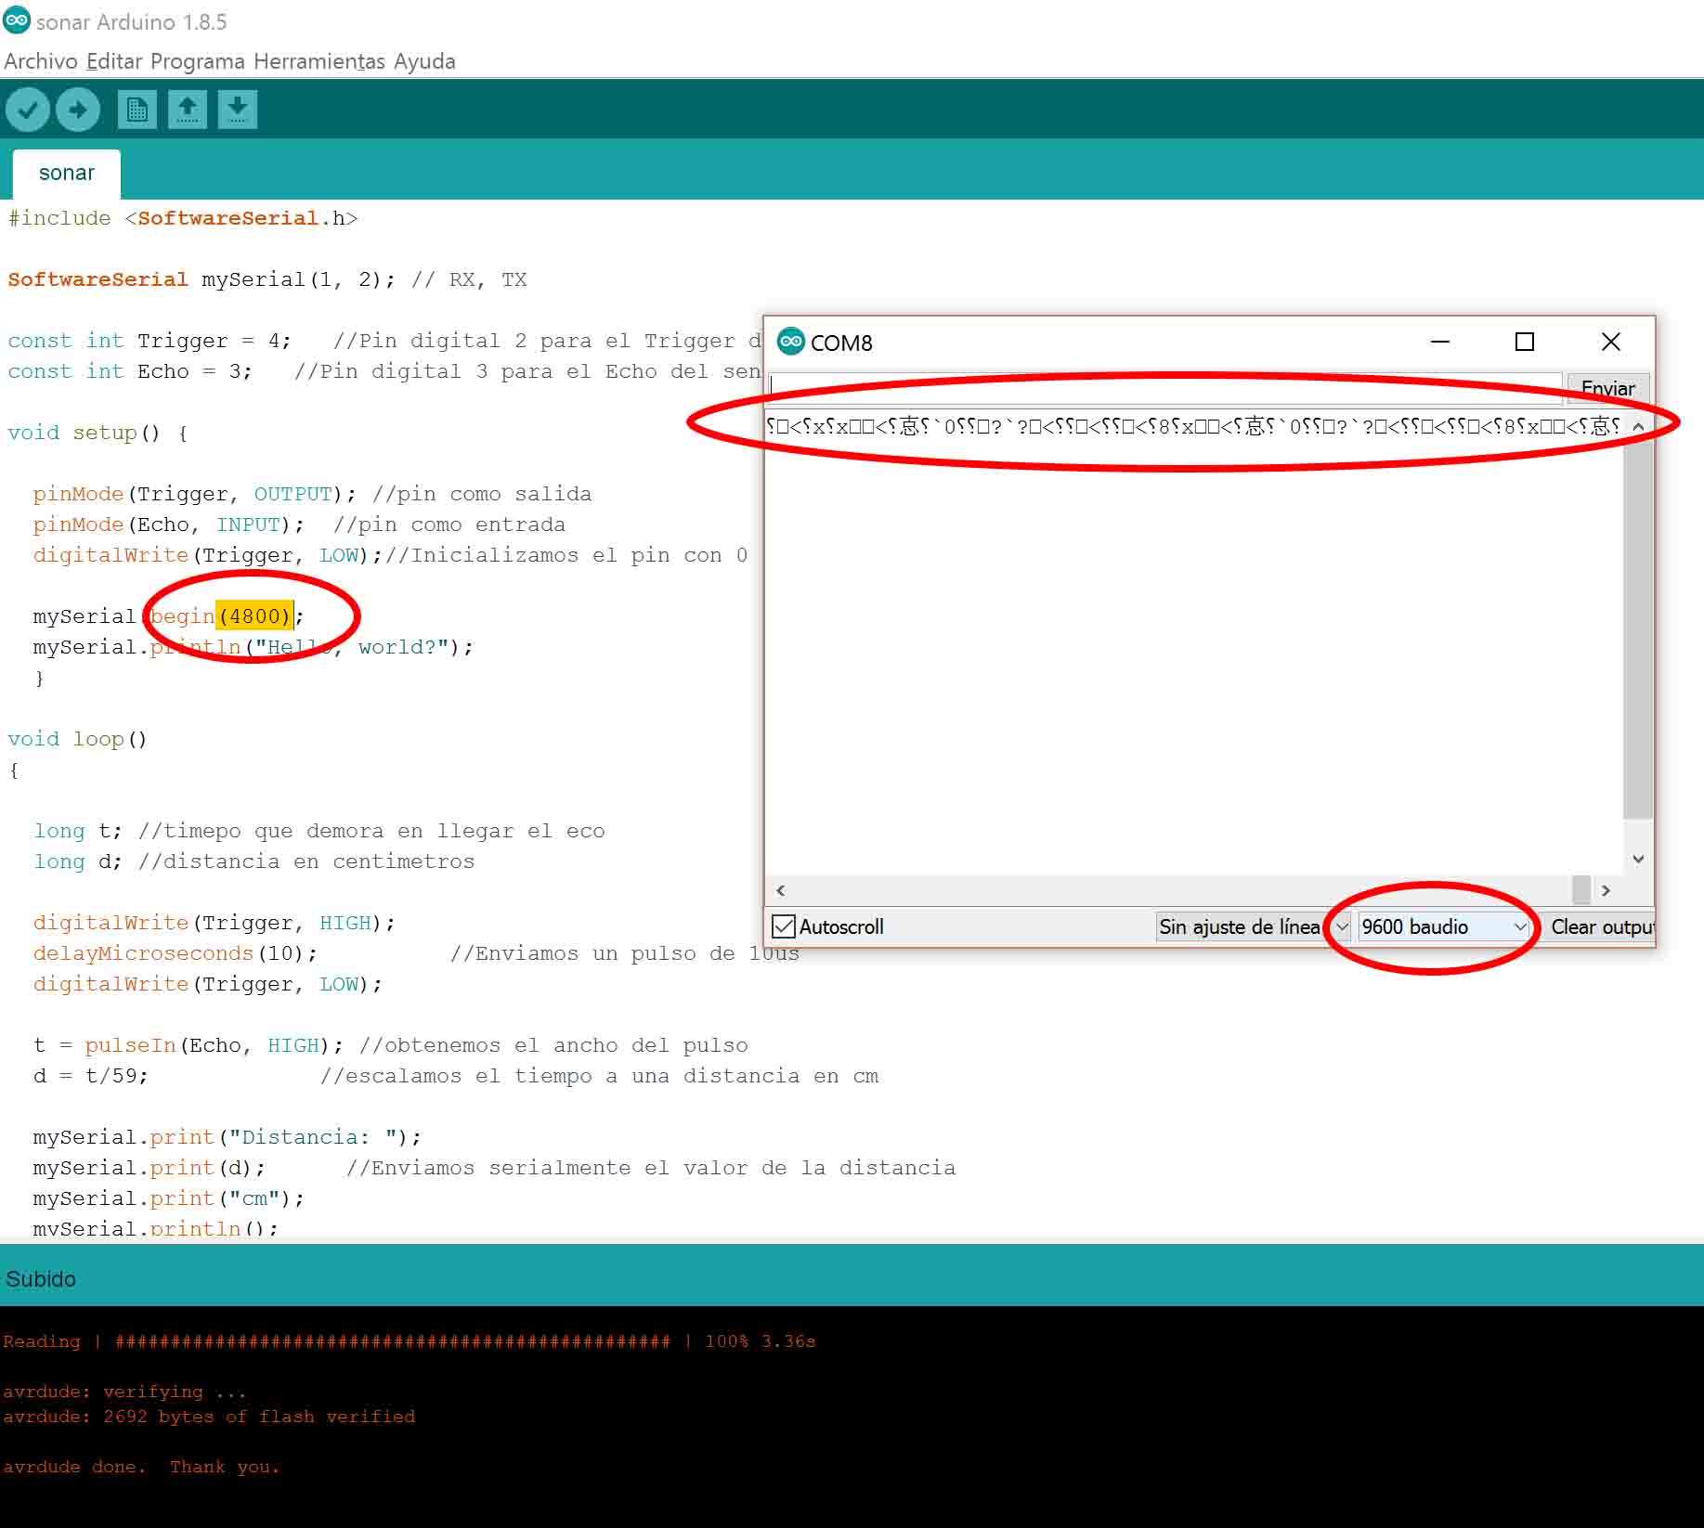Image resolution: width=1704 pixels, height=1528 pixels.
Task: Click the "avrdude done. Thank you." console line
Action: click(x=141, y=1467)
